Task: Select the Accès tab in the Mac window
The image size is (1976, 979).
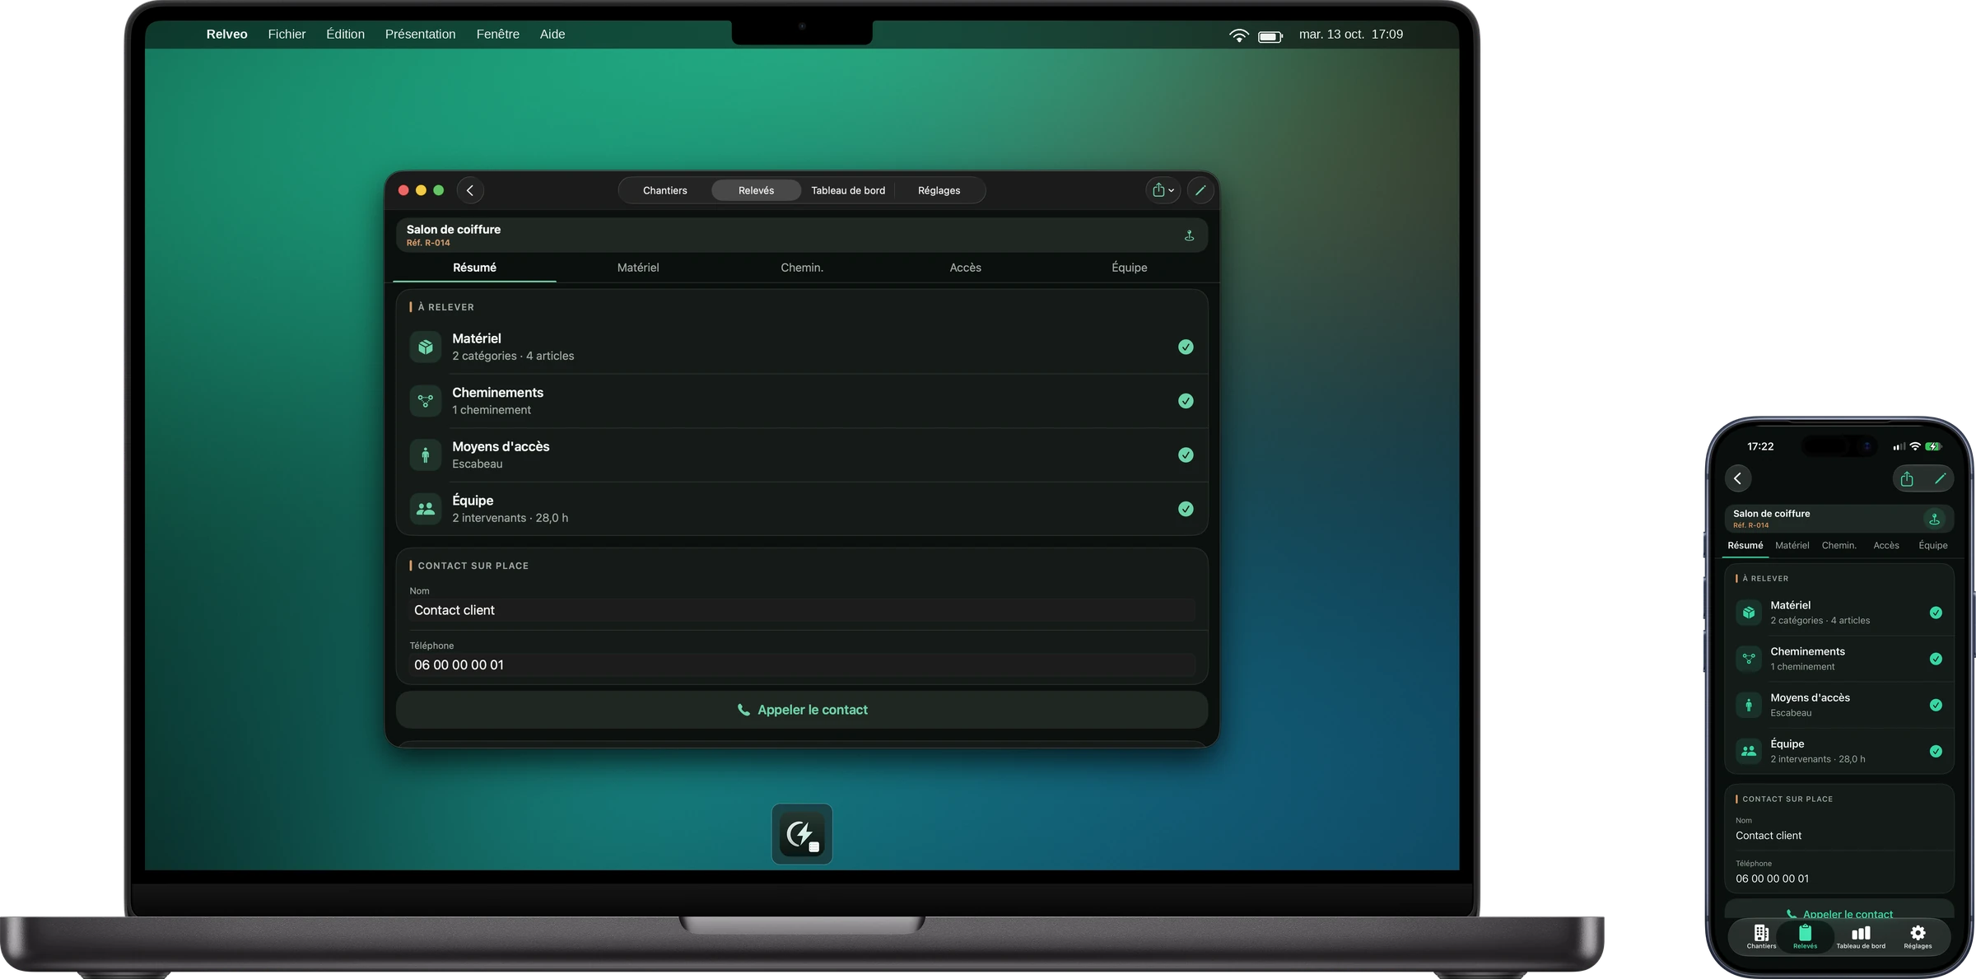Action: tap(965, 268)
